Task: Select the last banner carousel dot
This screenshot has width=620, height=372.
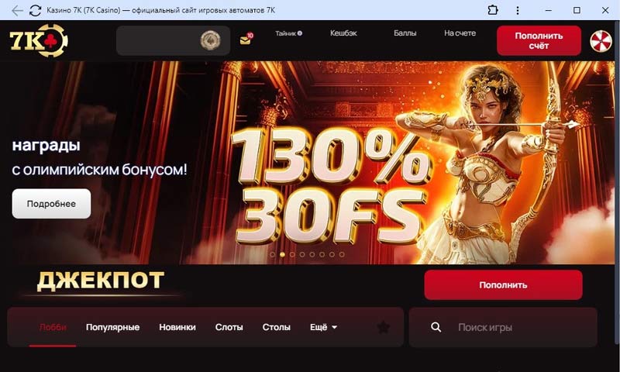Action: pyautogui.click(x=342, y=254)
